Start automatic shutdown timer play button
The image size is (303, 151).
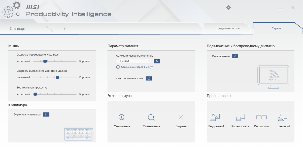pyautogui.click(x=157, y=61)
